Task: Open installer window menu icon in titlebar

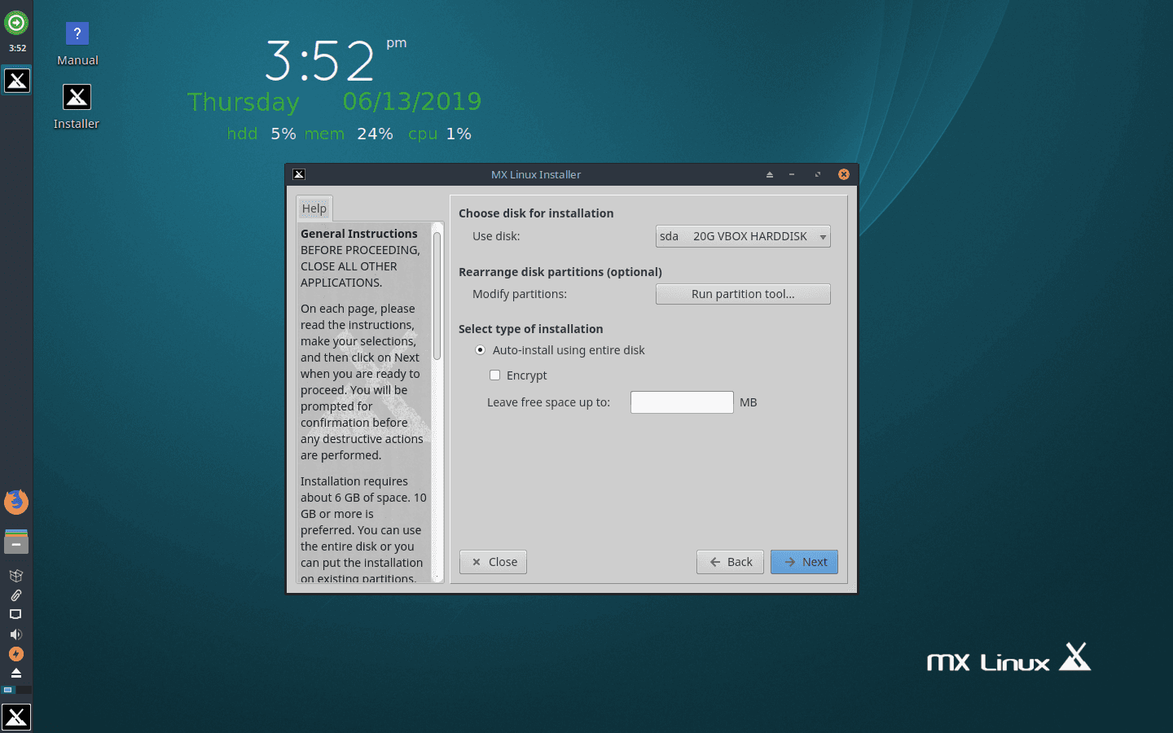Action: click(299, 174)
